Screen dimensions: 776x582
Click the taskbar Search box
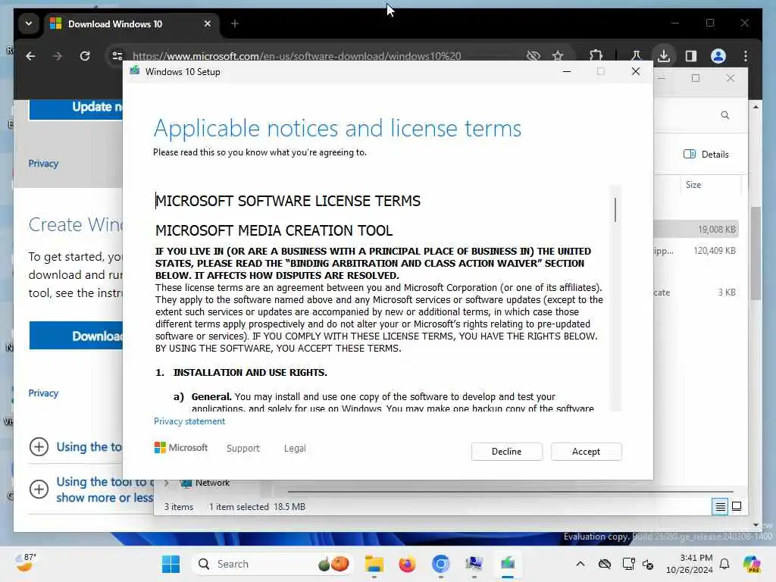(x=272, y=564)
